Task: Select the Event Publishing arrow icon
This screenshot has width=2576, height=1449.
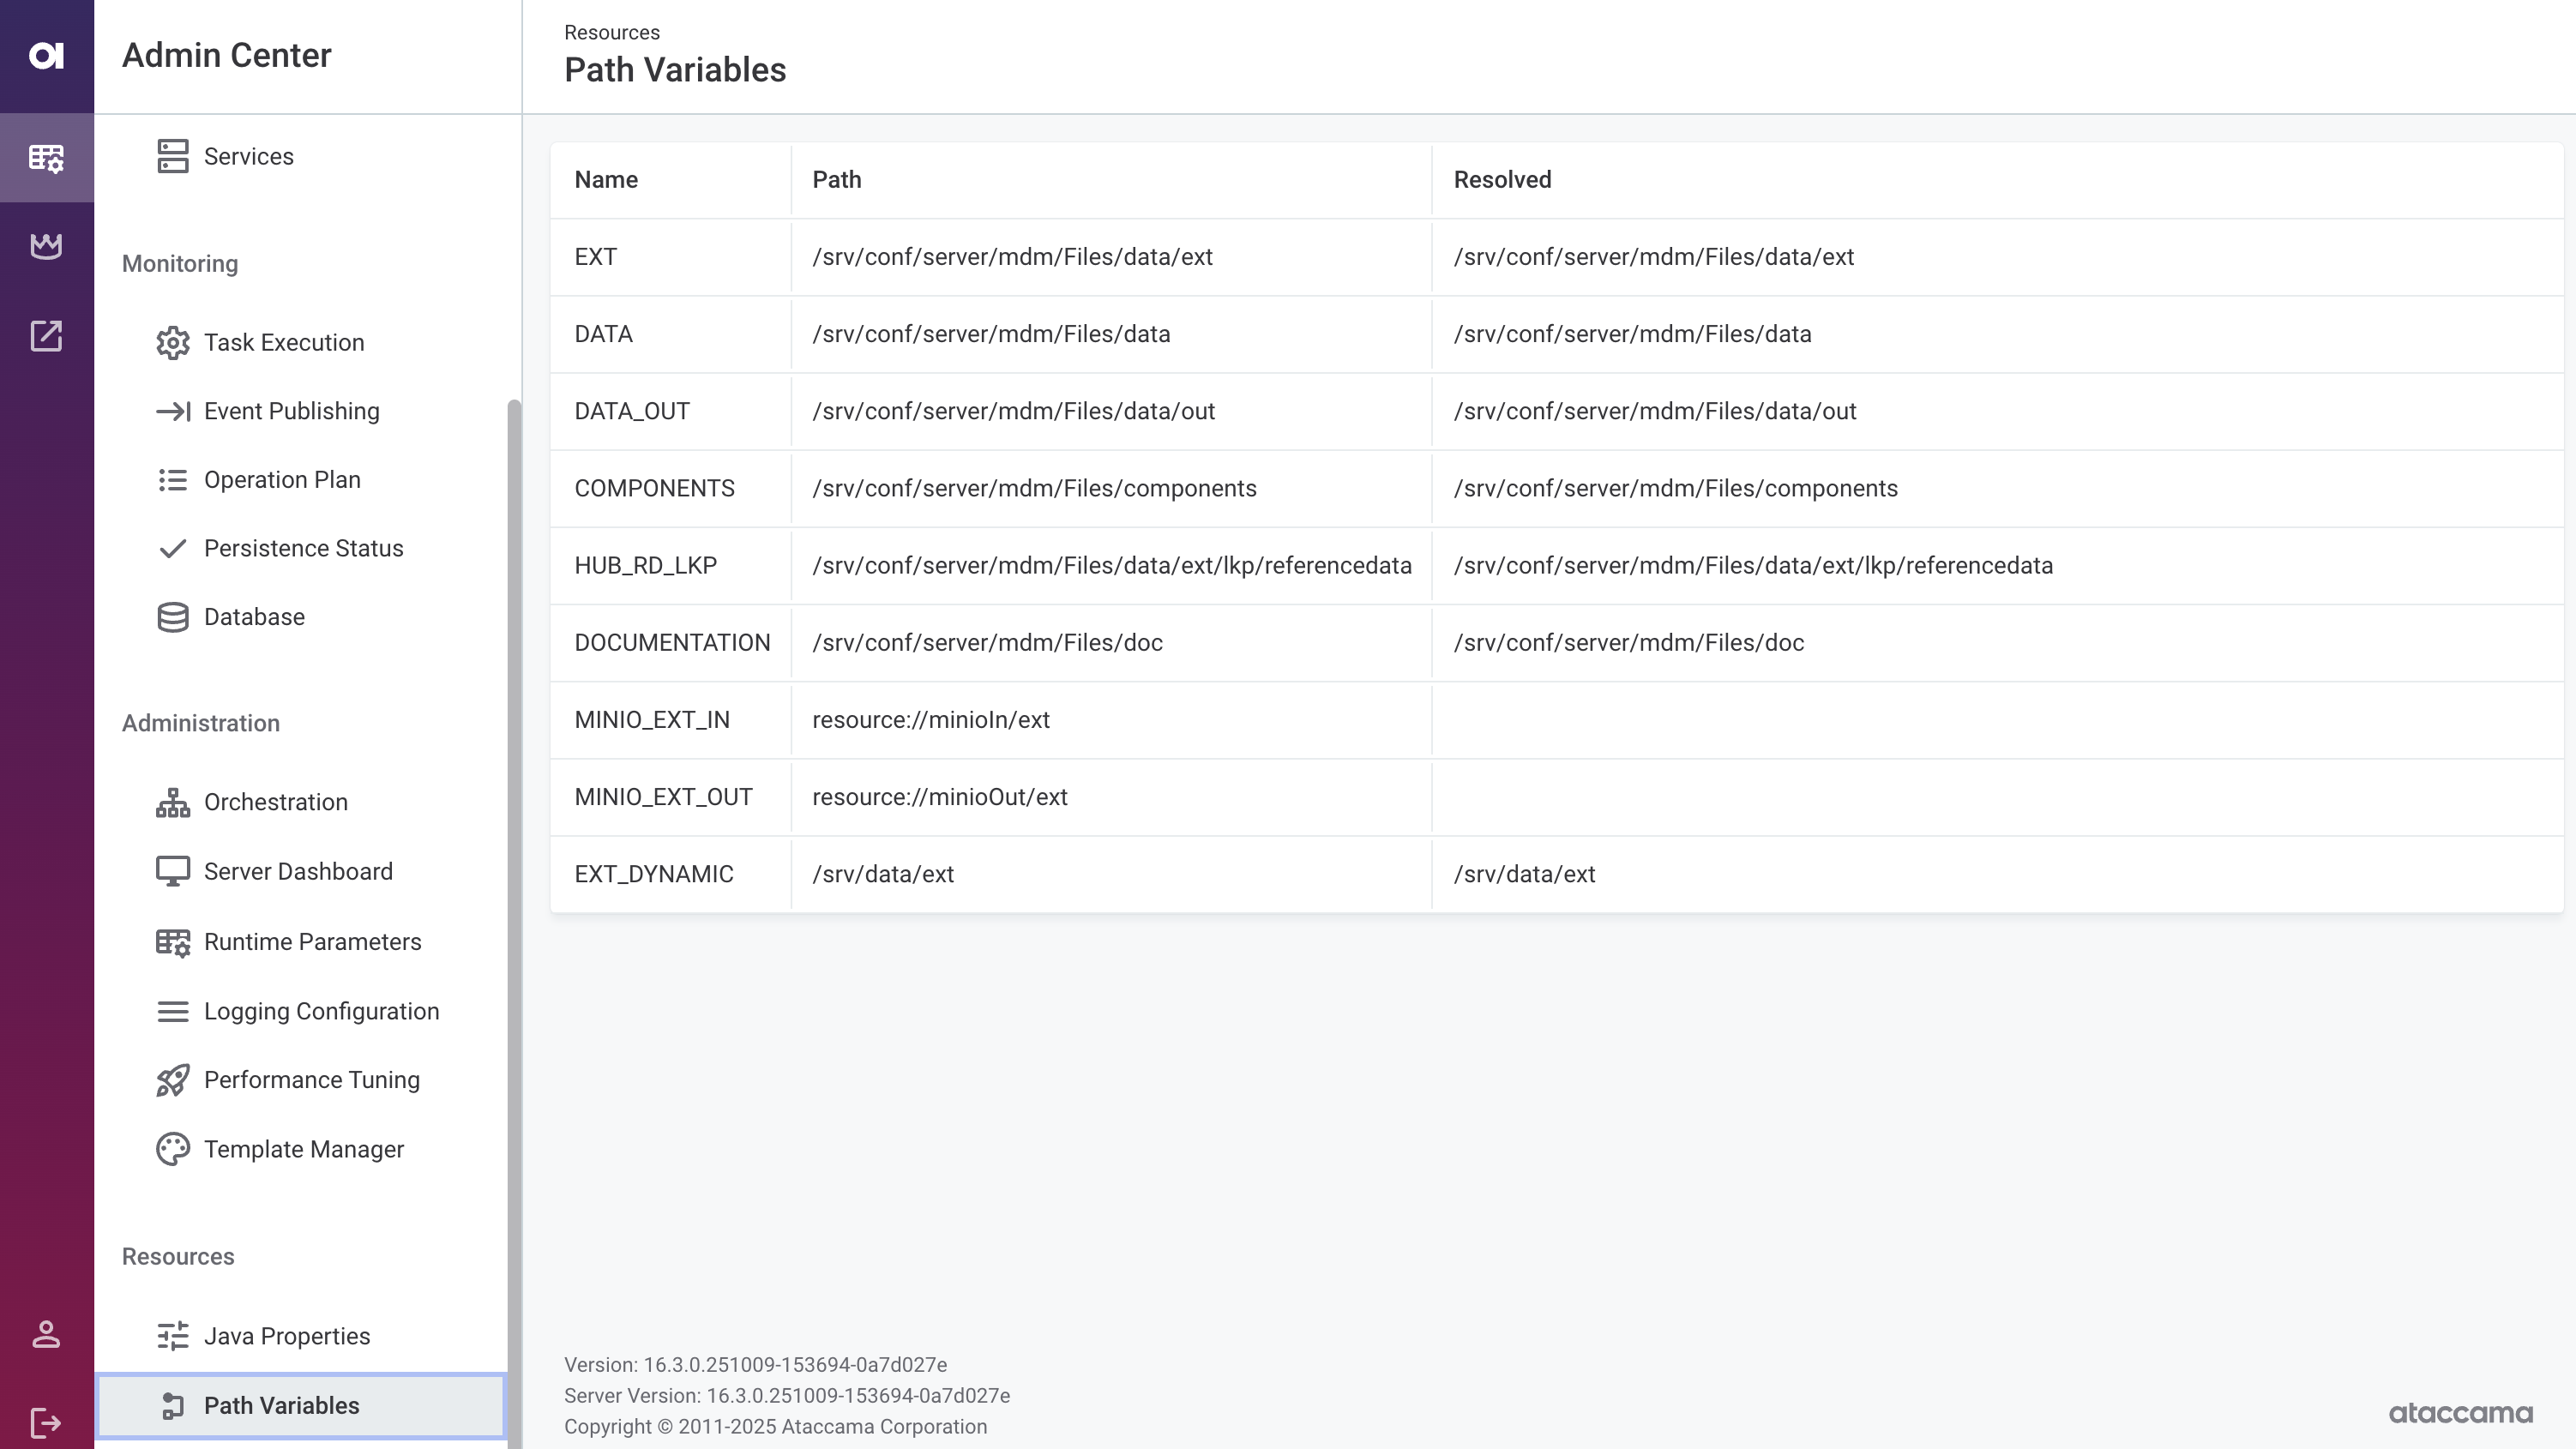Action: pos(173,411)
